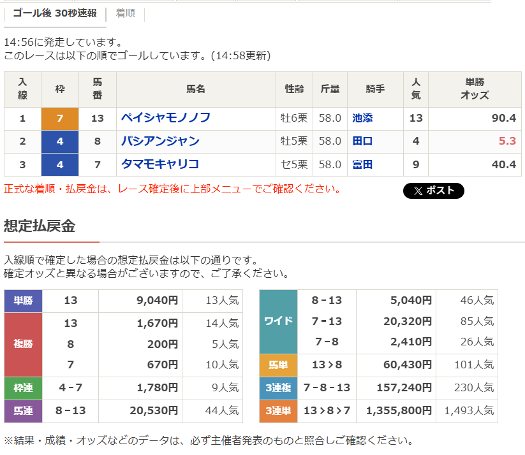Screen dimensions: 525x455
Task: Select the 馬単 payout label
Action: (x=278, y=365)
